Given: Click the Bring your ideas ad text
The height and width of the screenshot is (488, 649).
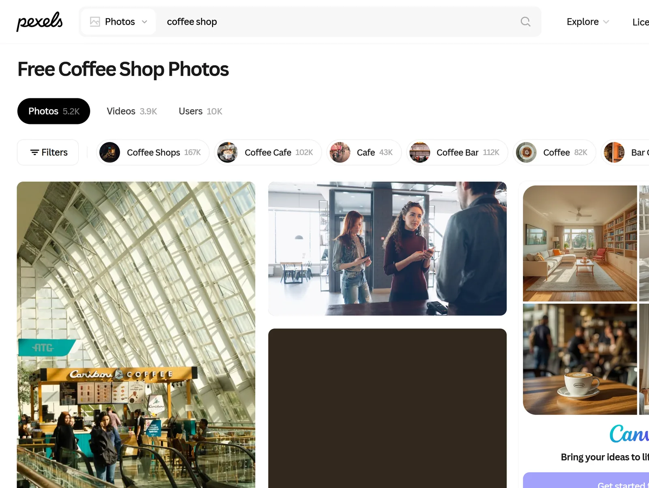Looking at the screenshot, I should tap(605, 457).
